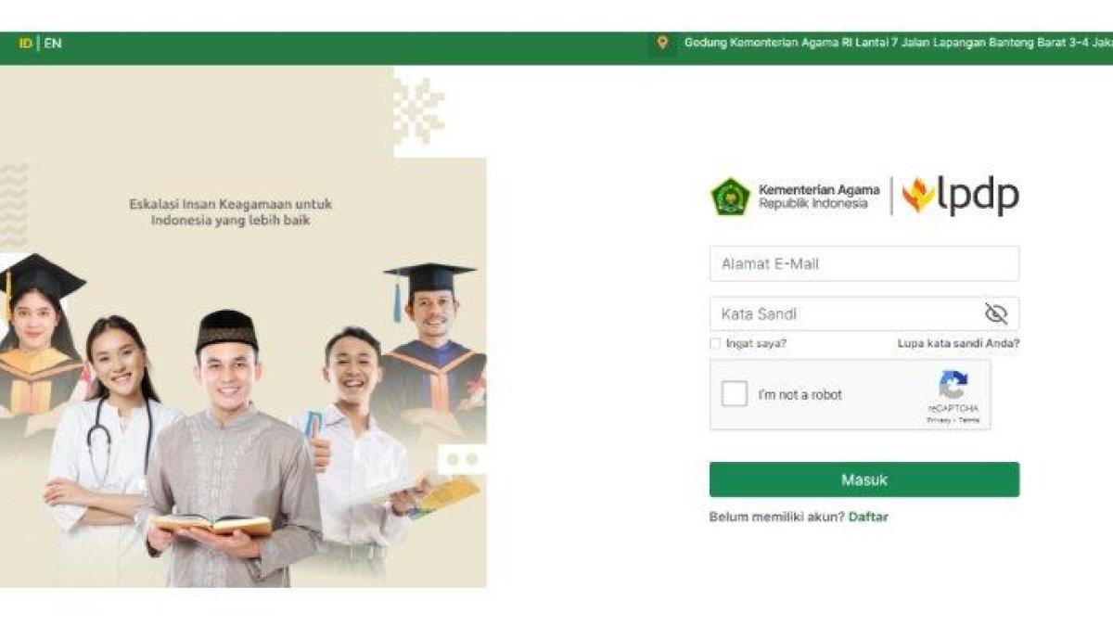This screenshot has height=626, width=1113.
Task: Open the Daftar registration link
Action: (x=868, y=517)
